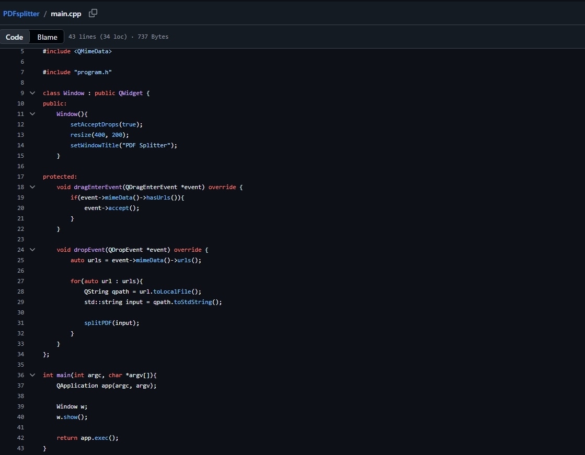The image size is (585, 455).
Task: Select line number 12
Action: click(20, 124)
